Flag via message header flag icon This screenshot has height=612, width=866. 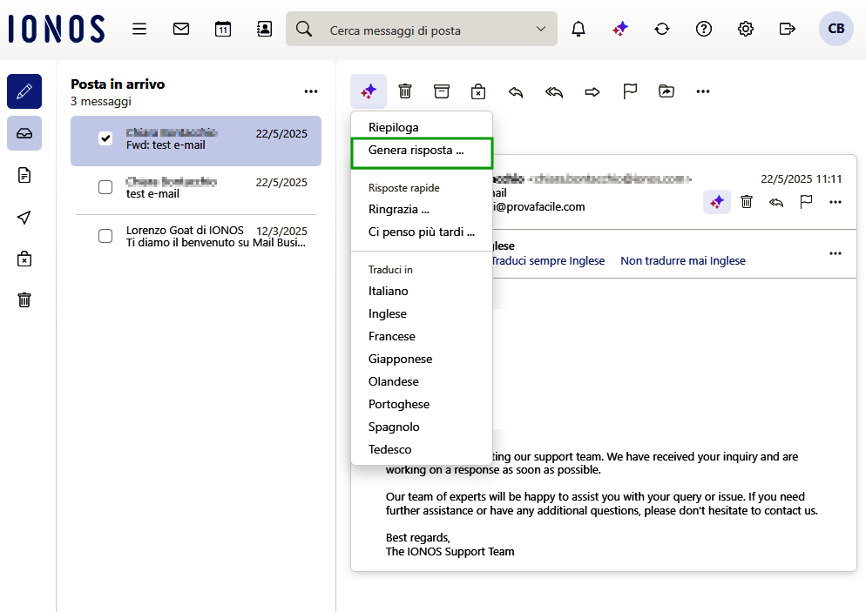point(806,202)
